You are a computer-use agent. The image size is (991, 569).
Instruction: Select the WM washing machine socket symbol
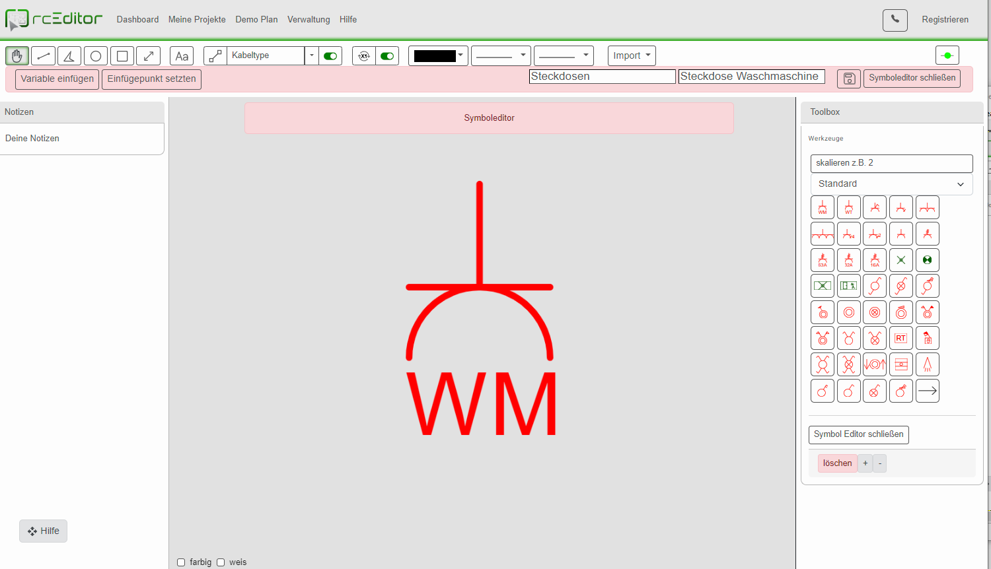click(x=822, y=207)
